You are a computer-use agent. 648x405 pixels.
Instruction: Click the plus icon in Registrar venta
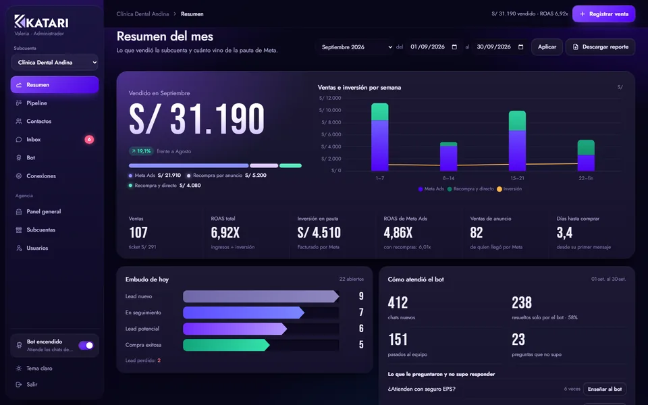(x=583, y=14)
